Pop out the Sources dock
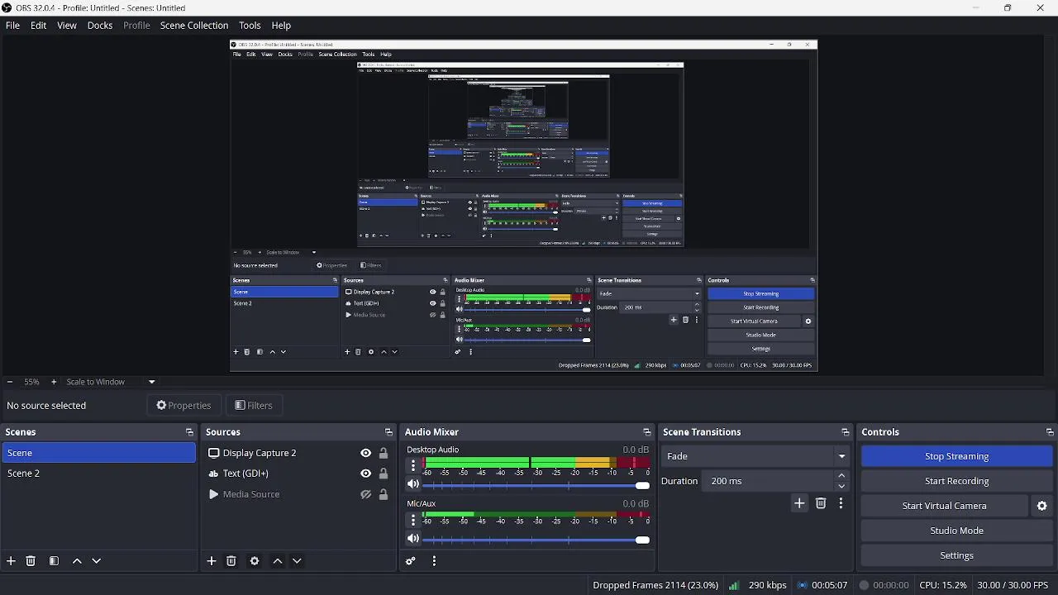The height and width of the screenshot is (595, 1058). 388,432
